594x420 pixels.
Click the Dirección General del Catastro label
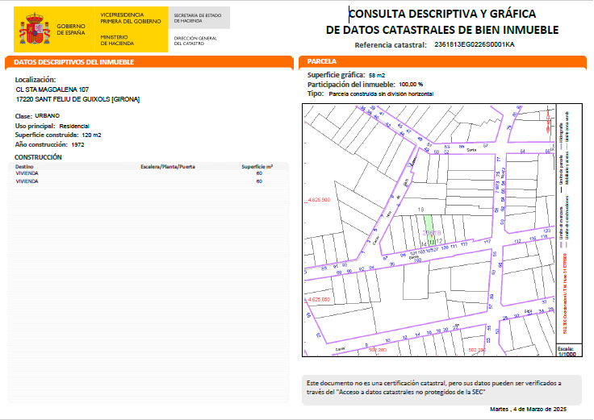pos(195,40)
